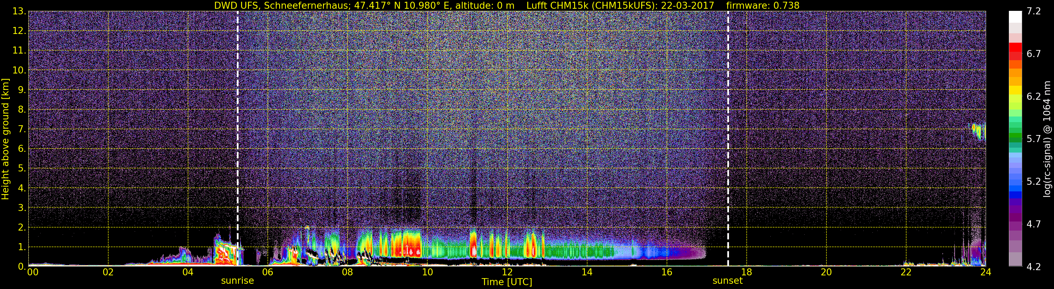Click the '12.' height tick label
The width and height of the screenshot is (1054, 289).
pos(19,31)
